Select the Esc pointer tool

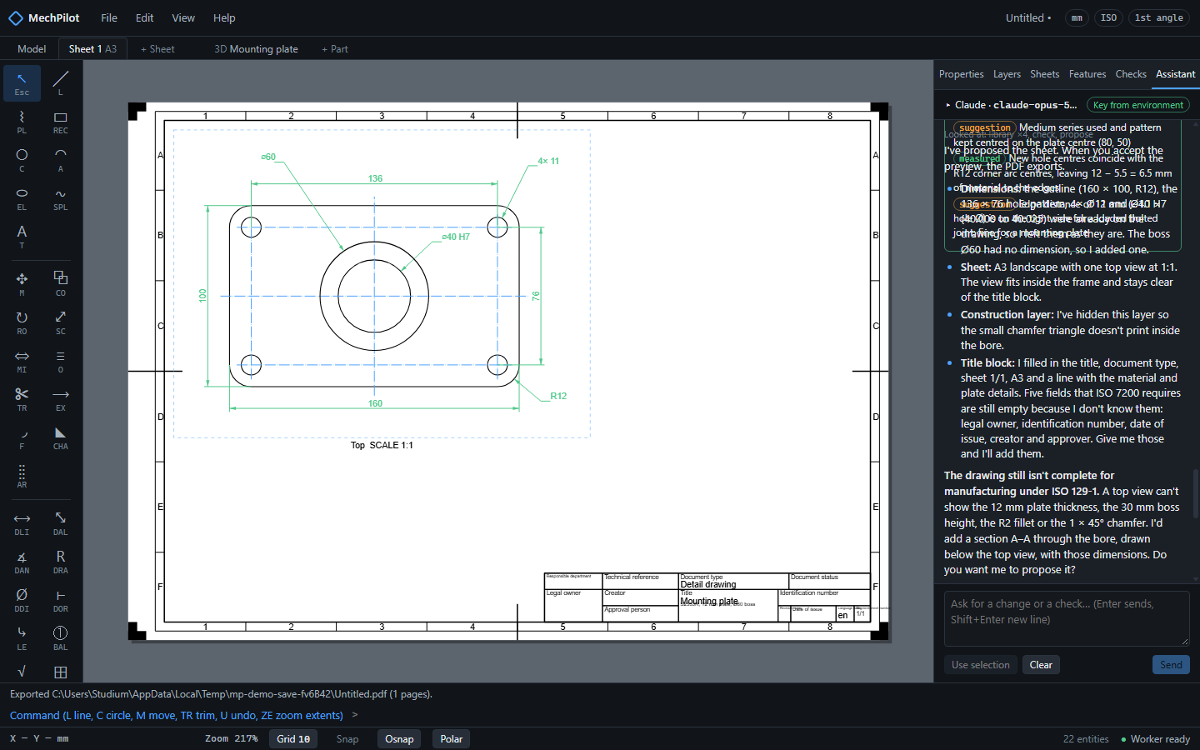22,83
